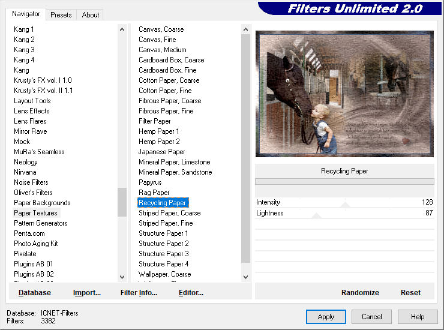Viewport: 444px width, 330px height.
Task: Choose the Nirvana category
Action: point(25,172)
